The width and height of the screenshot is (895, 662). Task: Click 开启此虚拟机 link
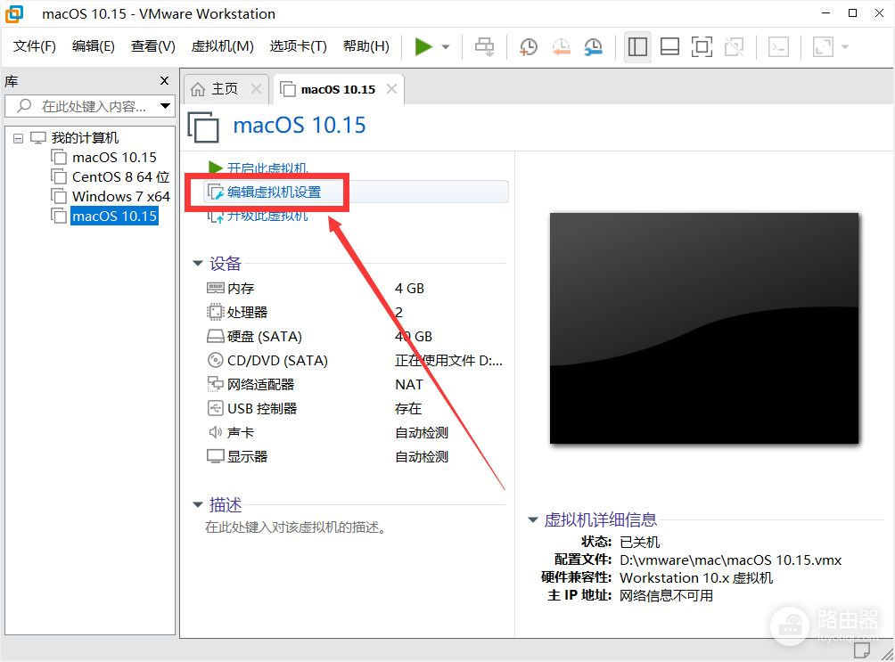point(267,168)
